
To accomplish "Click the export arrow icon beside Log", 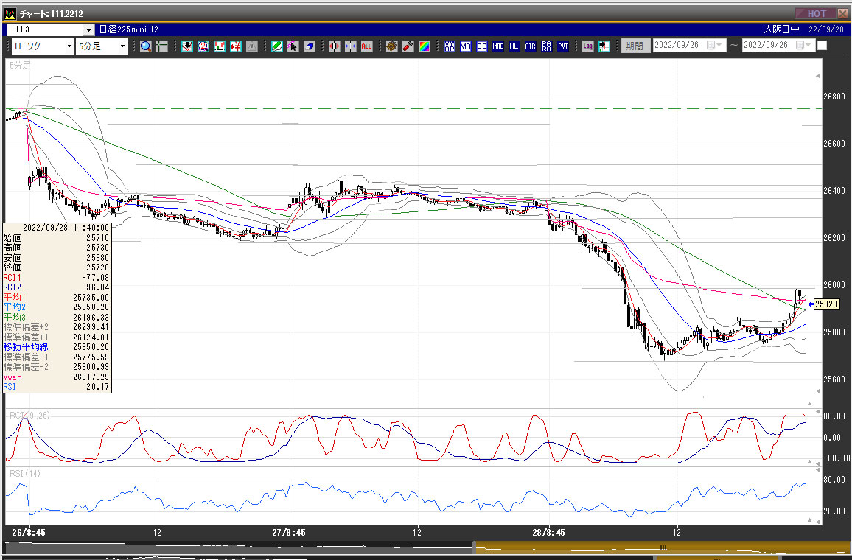I will (x=604, y=46).
